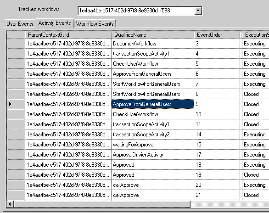Click the select-all grid corner header cell
This screenshot has width=269, height=213.
pos(16,35)
